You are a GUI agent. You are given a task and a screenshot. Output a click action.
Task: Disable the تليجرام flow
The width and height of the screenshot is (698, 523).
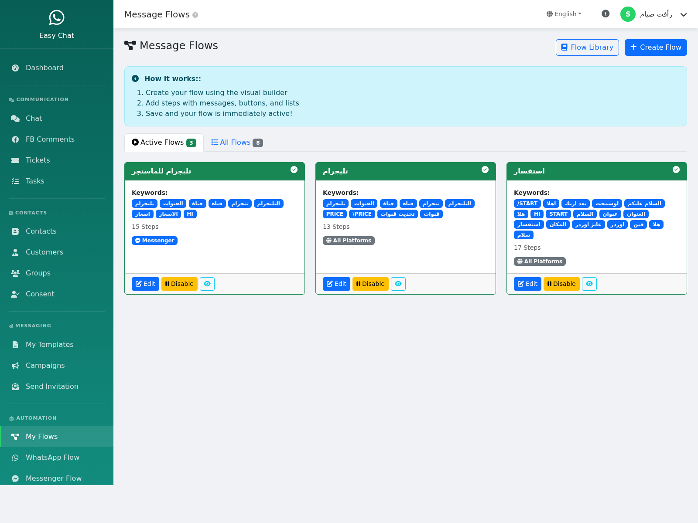[x=370, y=284]
